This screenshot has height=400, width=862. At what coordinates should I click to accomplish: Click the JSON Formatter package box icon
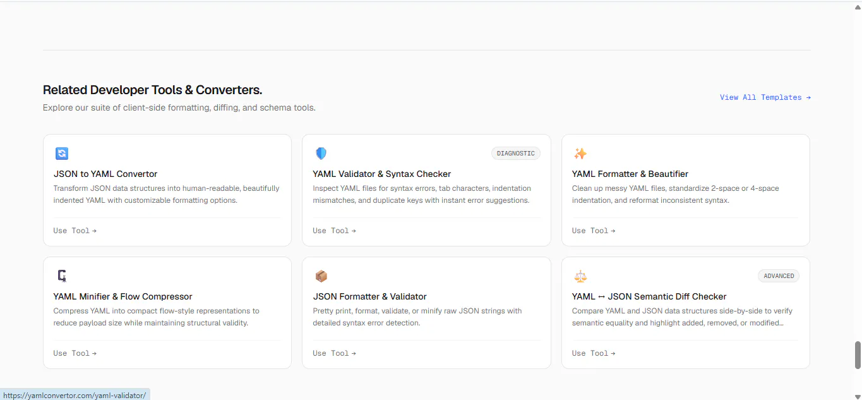click(321, 276)
